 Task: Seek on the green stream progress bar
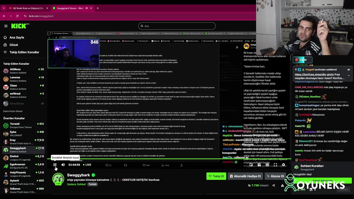click(x=169, y=159)
